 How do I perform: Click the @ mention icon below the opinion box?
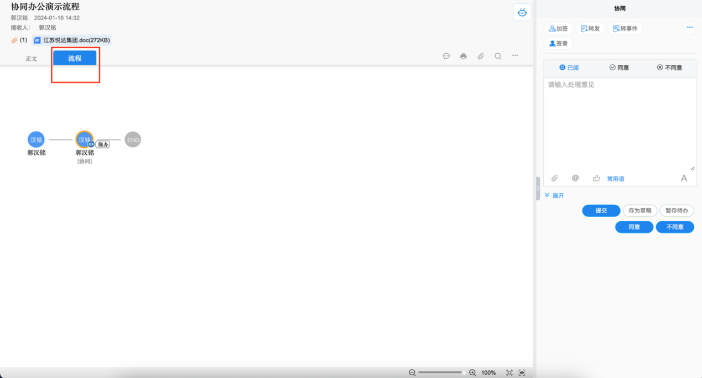[575, 178]
